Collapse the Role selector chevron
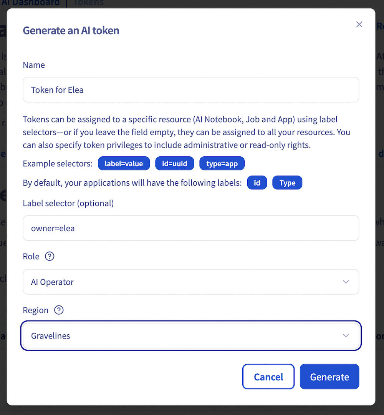Viewport: 384px width, 415px height. tap(346, 282)
